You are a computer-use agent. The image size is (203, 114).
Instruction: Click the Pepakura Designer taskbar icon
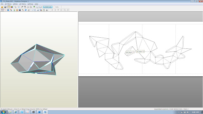(x=45, y=112)
